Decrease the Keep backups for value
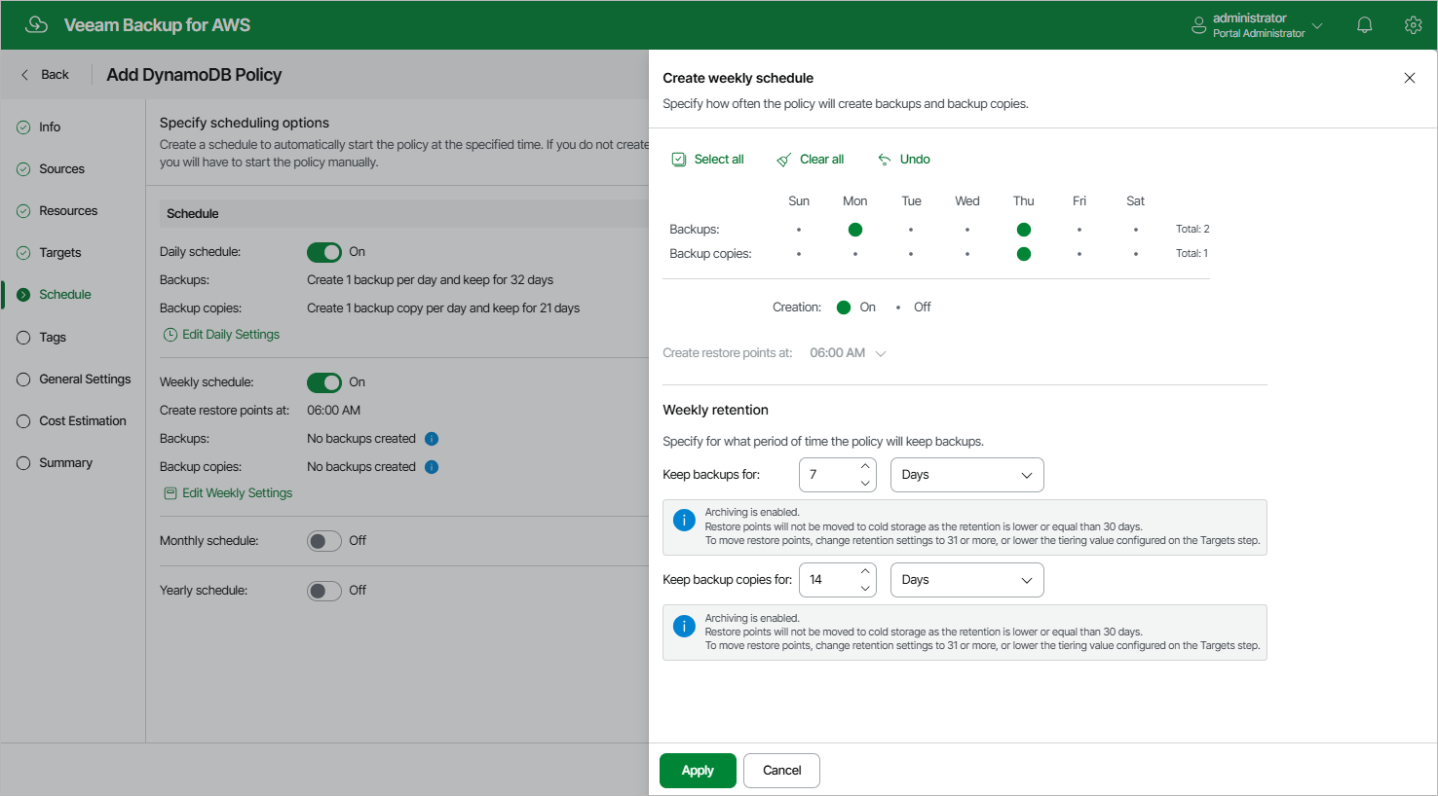Screen dimensions: 1438x796 click(x=865, y=484)
